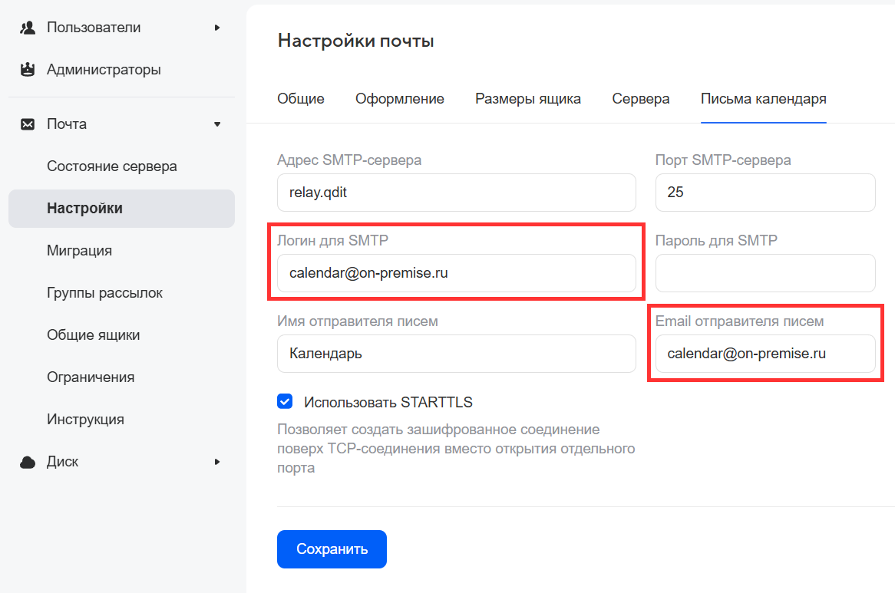
Task: Toggle the Использовать STARTTLS checkbox
Action: (x=285, y=401)
